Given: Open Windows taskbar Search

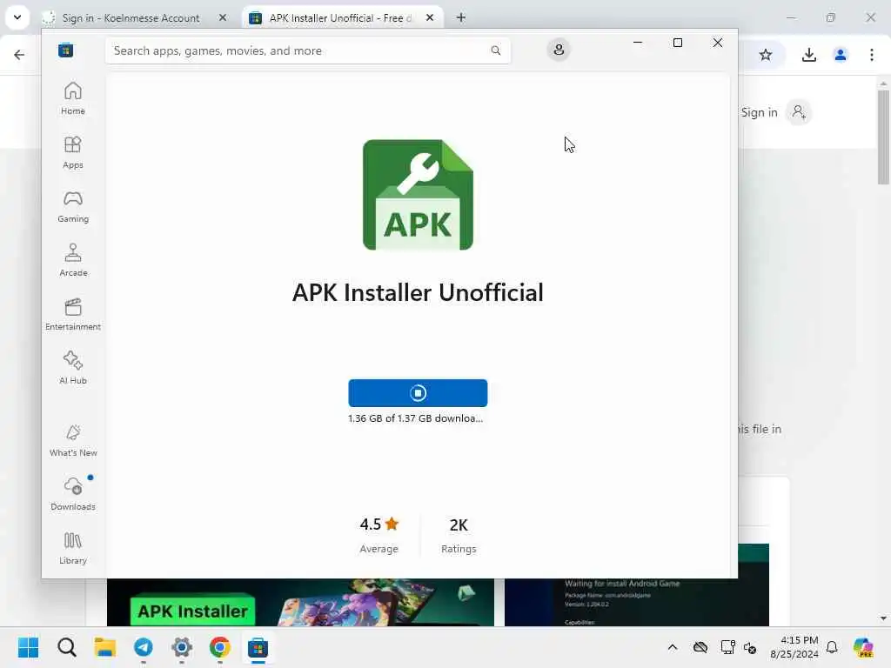Looking at the screenshot, I should point(66,647).
